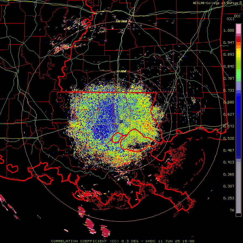This screenshot has width=243, height=243.
Task: Click the 0.893 legend value
Action: click(x=229, y=54)
